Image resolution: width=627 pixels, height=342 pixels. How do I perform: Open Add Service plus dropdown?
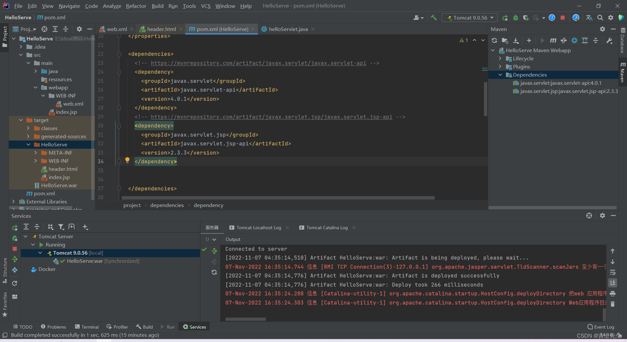point(85,227)
